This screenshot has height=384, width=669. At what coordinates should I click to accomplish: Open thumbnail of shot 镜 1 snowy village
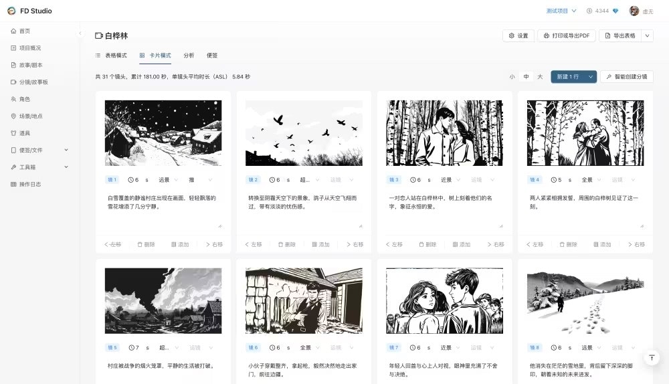tap(163, 133)
